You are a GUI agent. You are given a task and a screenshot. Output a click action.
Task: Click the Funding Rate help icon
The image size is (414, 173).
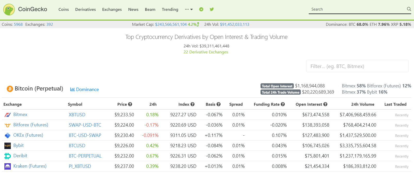tap(283, 104)
